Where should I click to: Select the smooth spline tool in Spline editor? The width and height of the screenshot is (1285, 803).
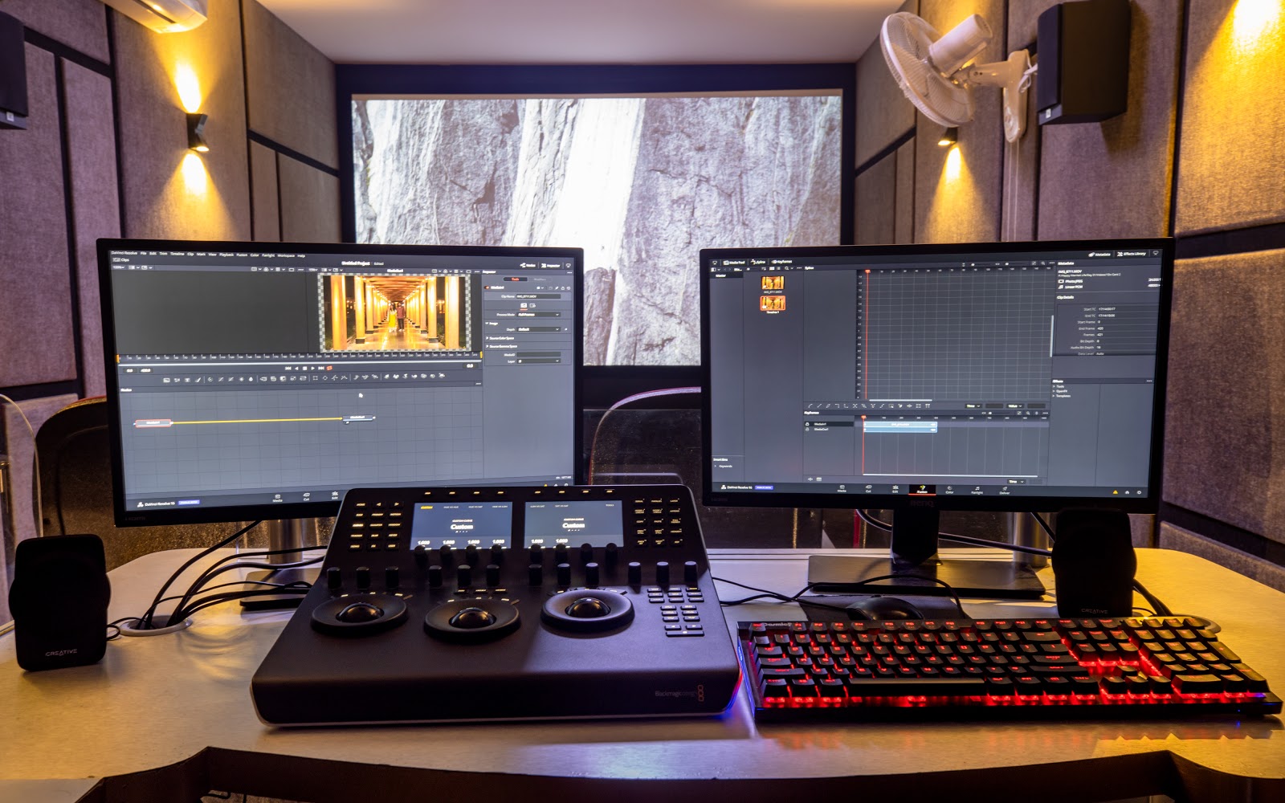coord(810,406)
